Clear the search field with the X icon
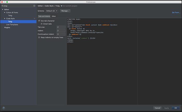Screen dimensions: 182x112 point(34,5)
